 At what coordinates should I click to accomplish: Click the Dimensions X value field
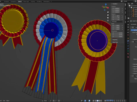(117, 33)
